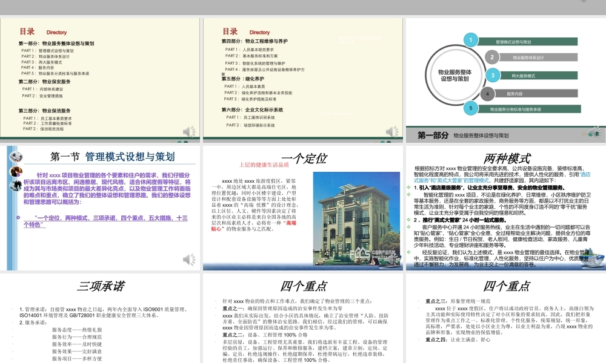Click the gray numbered circle 2 in the diagram
Screen dimensions: 606x363
point(492,57)
